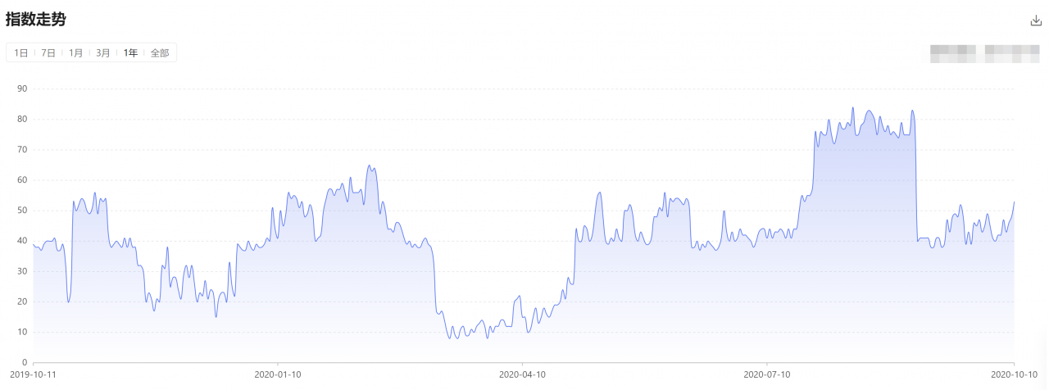This screenshot has height=390, width=1049.
Task: Select the 1年 range option
Action: 130,53
